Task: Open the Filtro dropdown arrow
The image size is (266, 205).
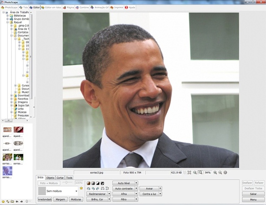Action: tap(136, 199)
